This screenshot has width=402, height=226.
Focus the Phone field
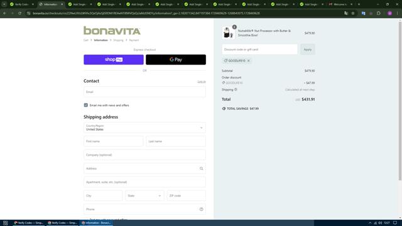point(144,209)
